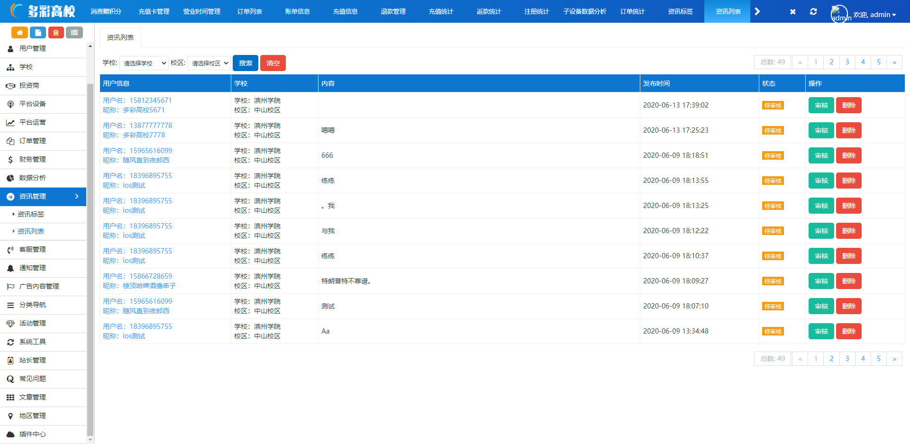Viewport: 910px width, 444px height.
Task: Click 审核 for the 15812345671 row
Action: coord(821,105)
